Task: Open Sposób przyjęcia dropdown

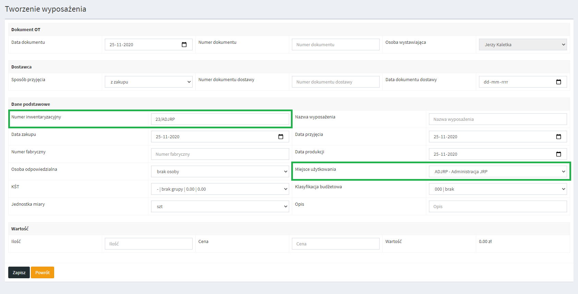Action: point(148,82)
